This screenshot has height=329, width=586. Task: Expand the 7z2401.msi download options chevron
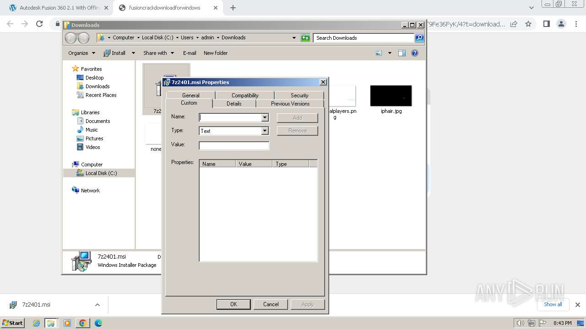click(x=97, y=305)
